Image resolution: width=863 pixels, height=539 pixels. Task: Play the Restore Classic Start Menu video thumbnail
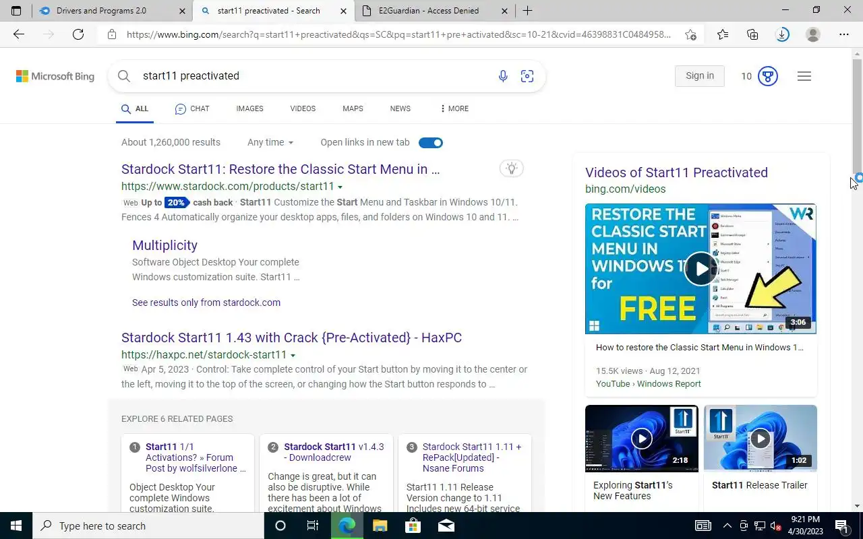pos(701,269)
